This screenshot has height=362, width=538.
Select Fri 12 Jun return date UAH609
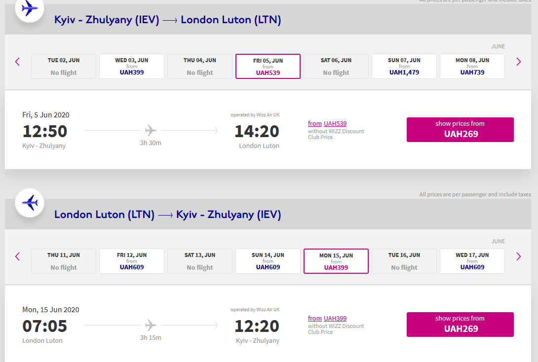point(132,261)
